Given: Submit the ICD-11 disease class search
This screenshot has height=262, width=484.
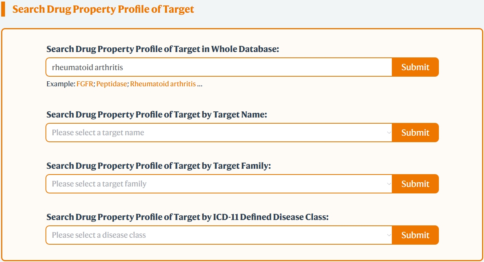Looking at the screenshot, I should (415, 235).
